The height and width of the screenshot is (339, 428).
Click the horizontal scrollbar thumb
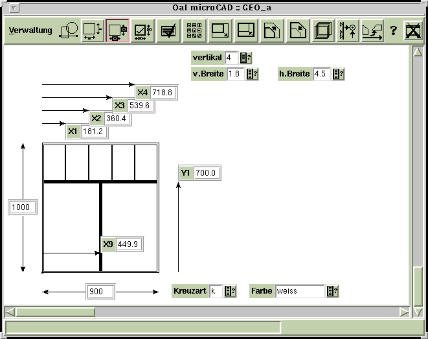(55, 312)
